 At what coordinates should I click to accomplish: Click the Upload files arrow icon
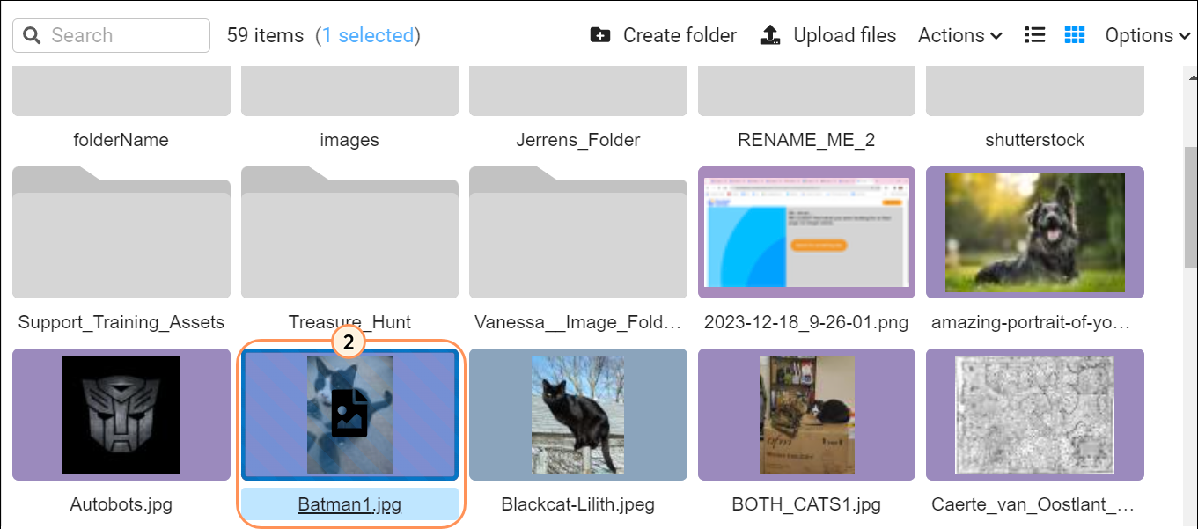point(770,35)
